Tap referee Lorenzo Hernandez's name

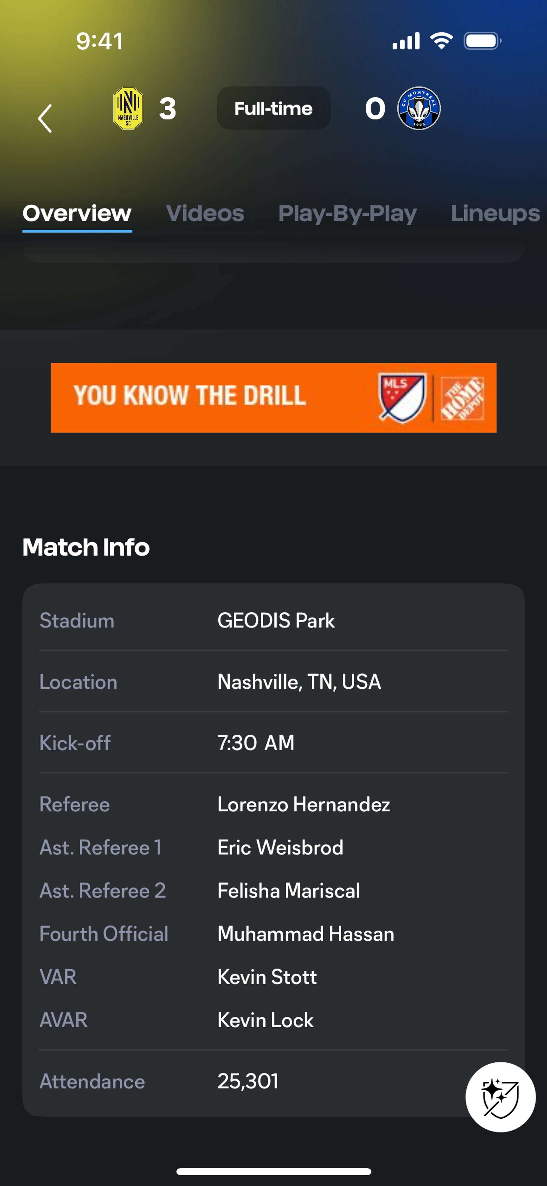(303, 804)
